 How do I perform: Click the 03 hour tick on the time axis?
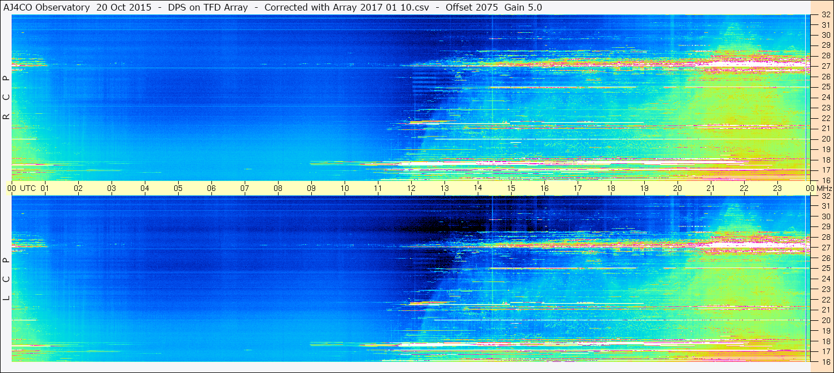(x=112, y=188)
